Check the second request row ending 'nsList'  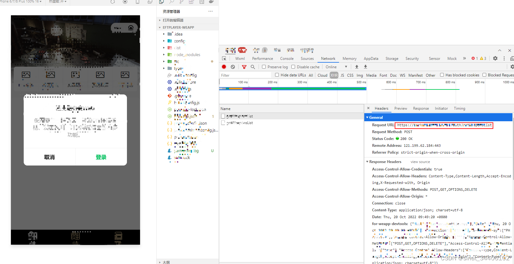tap(223, 123)
